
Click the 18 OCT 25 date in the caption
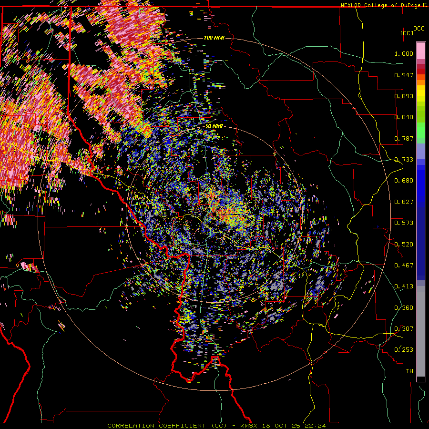point(281,426)
